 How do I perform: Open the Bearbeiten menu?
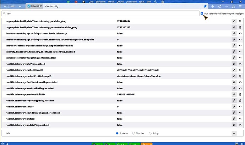pos(100,2)
